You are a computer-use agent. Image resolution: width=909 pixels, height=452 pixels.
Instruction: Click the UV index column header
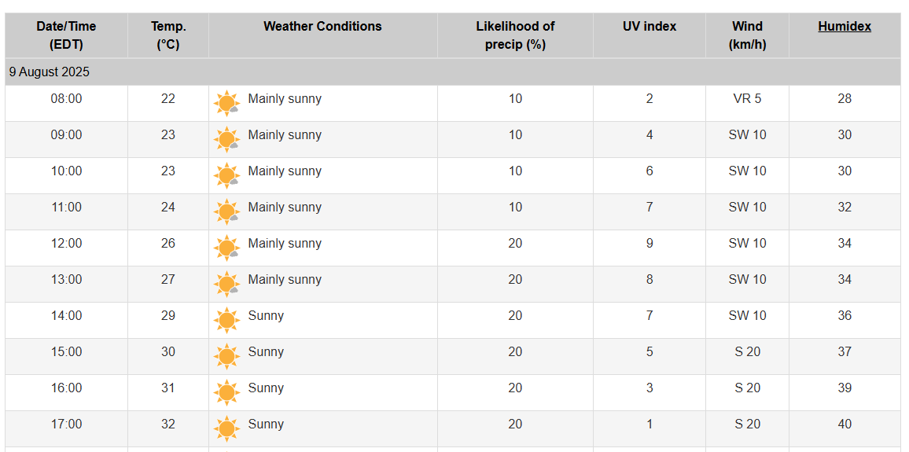coord(650,27)
